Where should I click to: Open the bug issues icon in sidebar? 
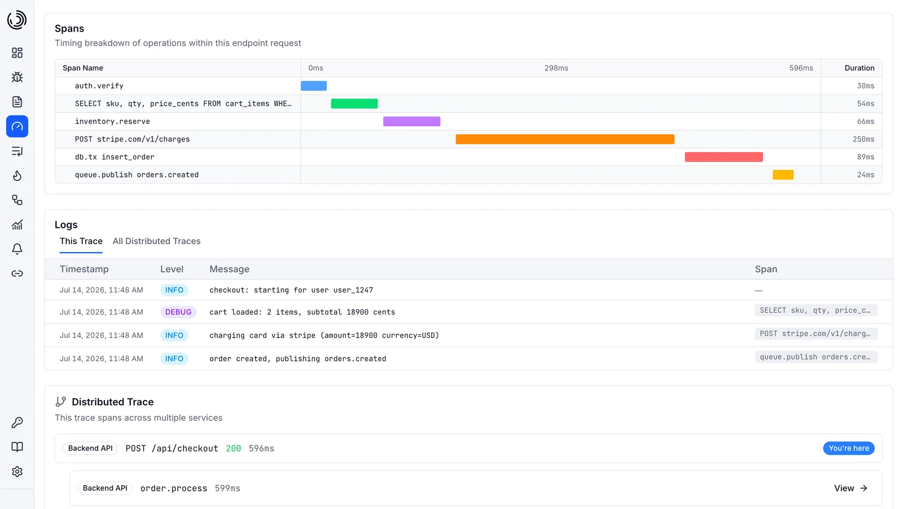(x=17, y=77)
